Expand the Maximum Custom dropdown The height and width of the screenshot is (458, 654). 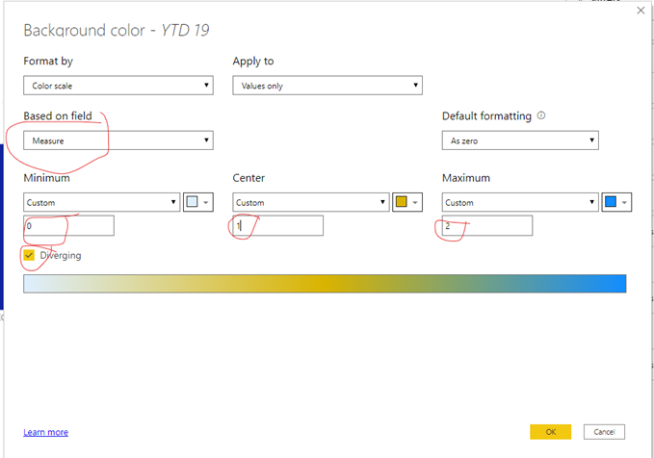(520, 202)
